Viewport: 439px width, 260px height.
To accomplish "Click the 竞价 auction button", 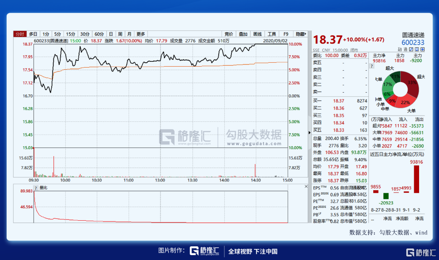I will (x=229, y=34).
